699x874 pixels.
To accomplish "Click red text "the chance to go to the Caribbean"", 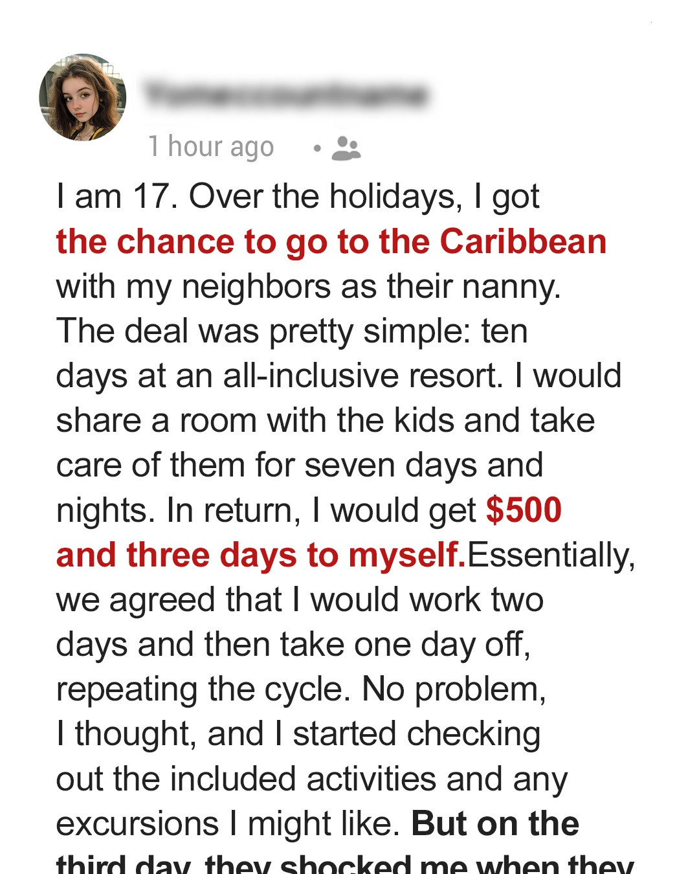I will coord(331,241).
